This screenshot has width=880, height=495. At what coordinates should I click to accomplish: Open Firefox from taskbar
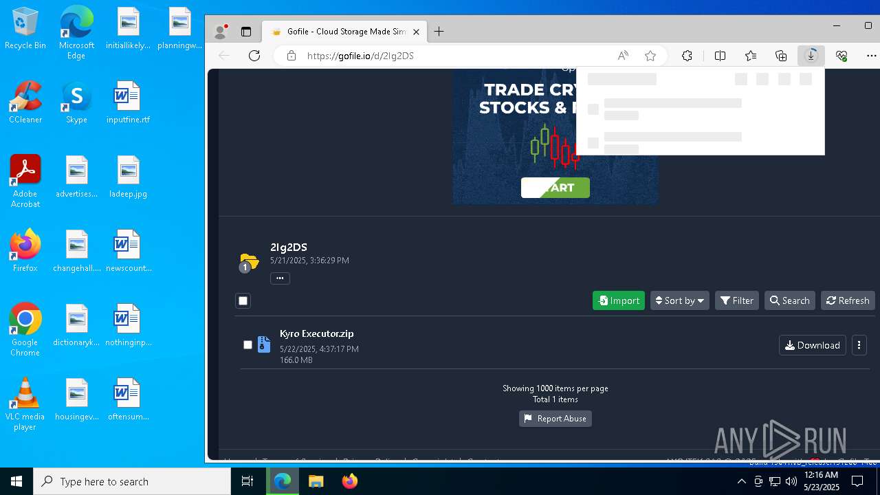pos(349,481)
